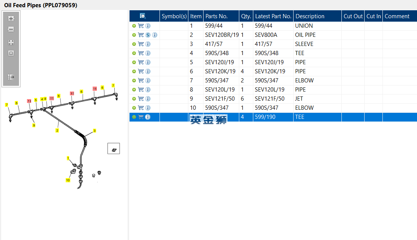The width and height of the screenshot is (417, 240).
Task: Add ELBOW item 10 to cart
Action: point(141,107)
